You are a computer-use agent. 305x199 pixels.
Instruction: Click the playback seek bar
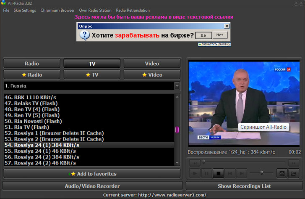[x=244, y=162]
